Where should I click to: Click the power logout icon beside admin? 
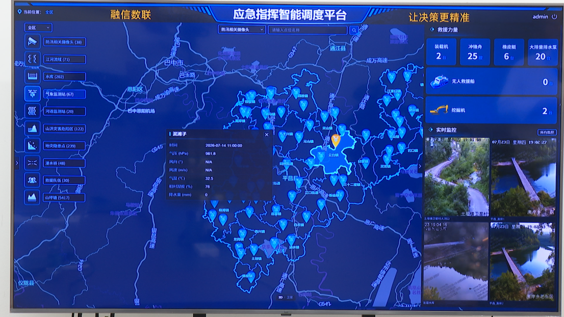point(554,16)
